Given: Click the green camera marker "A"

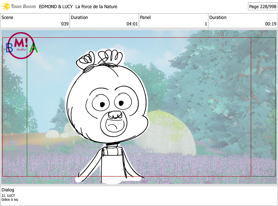Looking at the screenshot, I should (x=34, y=48).
